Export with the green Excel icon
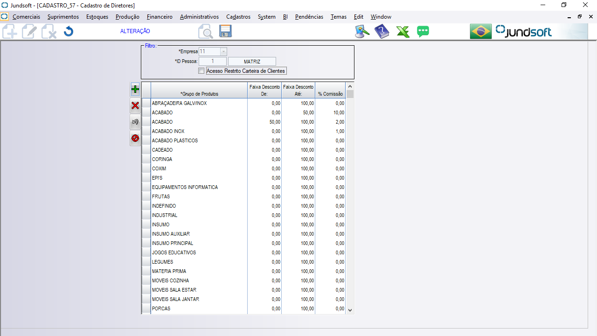The width and height of the screenshot is (597, 336). point(403,32)
